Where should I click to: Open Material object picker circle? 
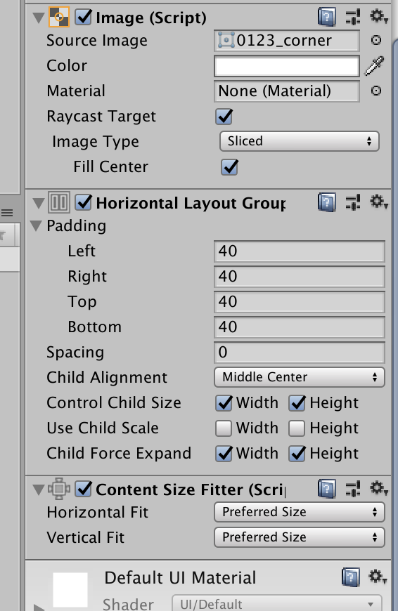(x=375, y=91)
